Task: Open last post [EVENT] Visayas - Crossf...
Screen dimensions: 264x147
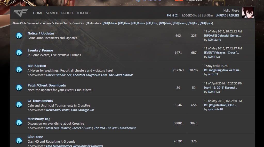Action: 221,53
